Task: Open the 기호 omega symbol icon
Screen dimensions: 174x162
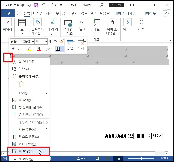Action: click(141, 22)
